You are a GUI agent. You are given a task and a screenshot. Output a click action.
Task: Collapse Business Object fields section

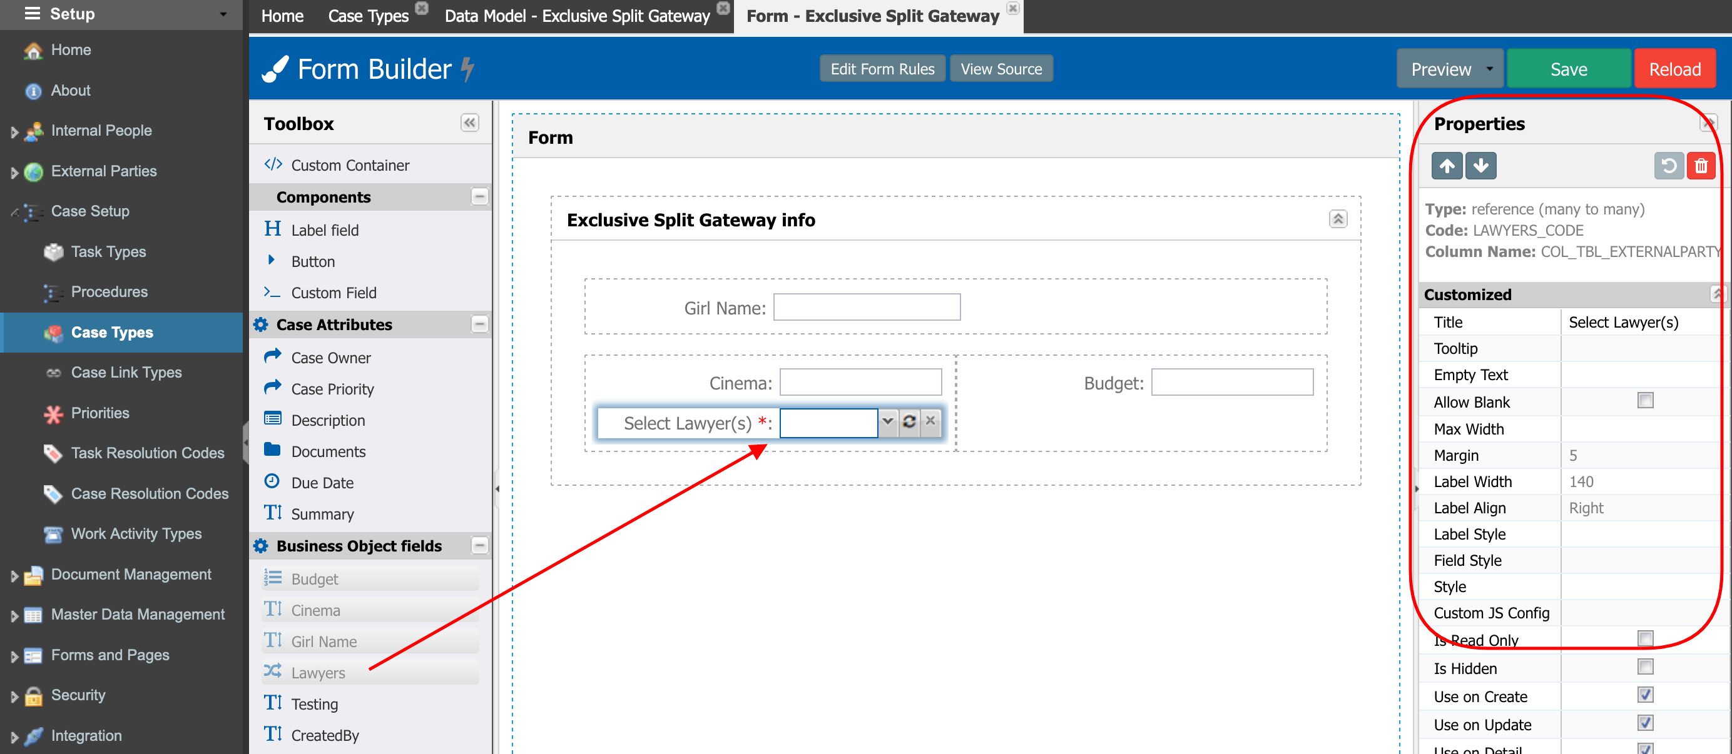479,546
